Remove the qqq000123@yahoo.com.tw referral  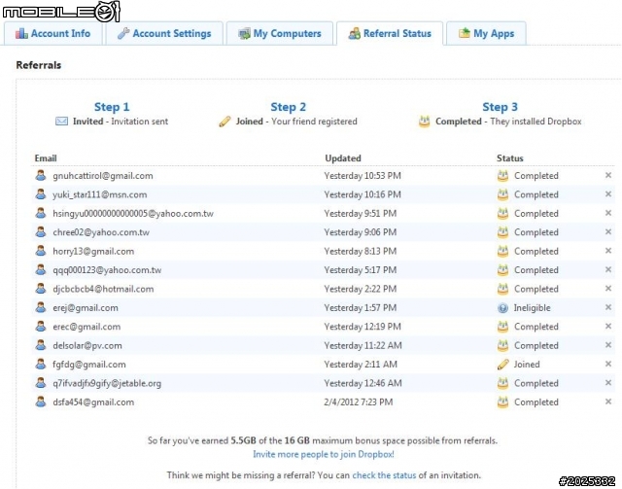tap(608, 269)
